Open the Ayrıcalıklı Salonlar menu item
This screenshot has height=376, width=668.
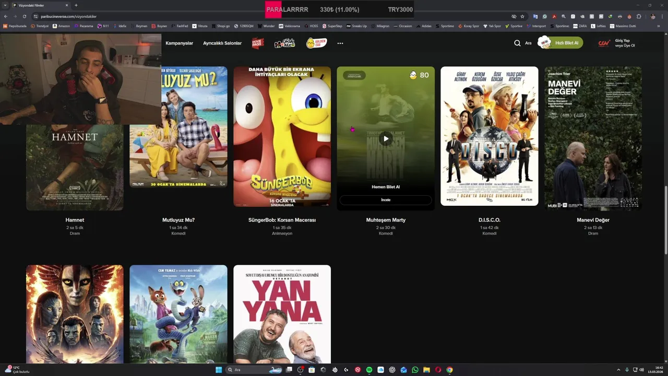(x=222, y=43)
